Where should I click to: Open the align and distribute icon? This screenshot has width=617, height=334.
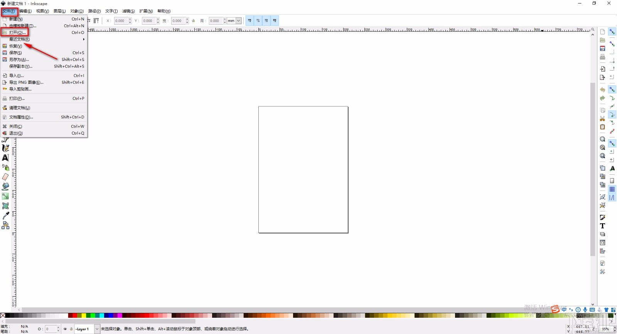[602, 251]
